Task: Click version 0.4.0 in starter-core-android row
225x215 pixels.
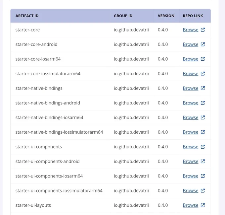Action: click(163, 44)
